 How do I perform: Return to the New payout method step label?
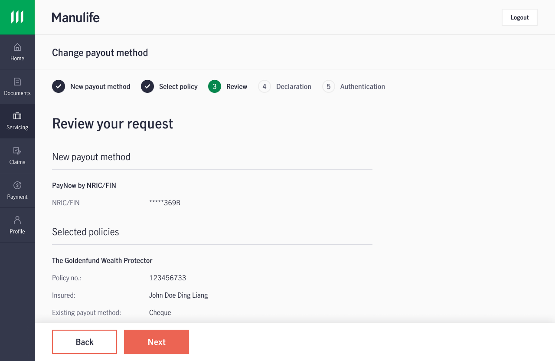tap(100, 86)
